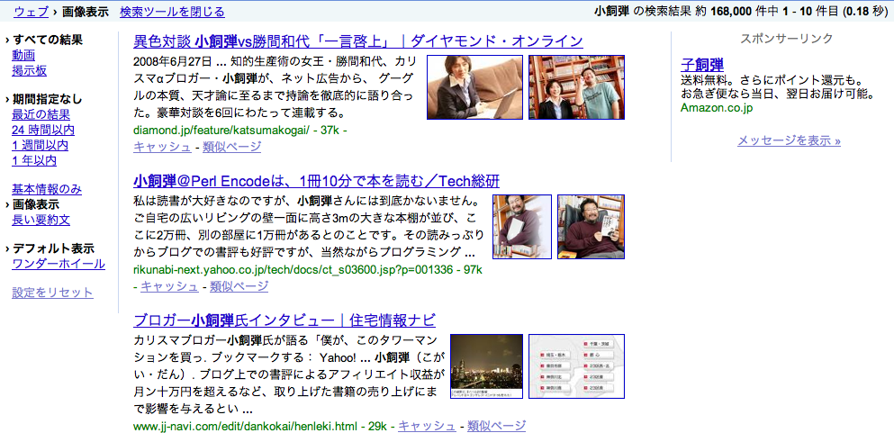Select 24 時間以内 time filter
Screen dimensions: 894x433
pos(42,130)
